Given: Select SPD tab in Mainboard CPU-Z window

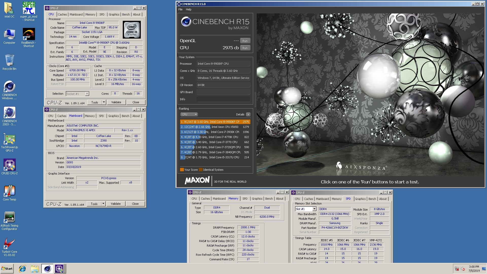Looking at the screenshot, I should click(x=101, y=116).
